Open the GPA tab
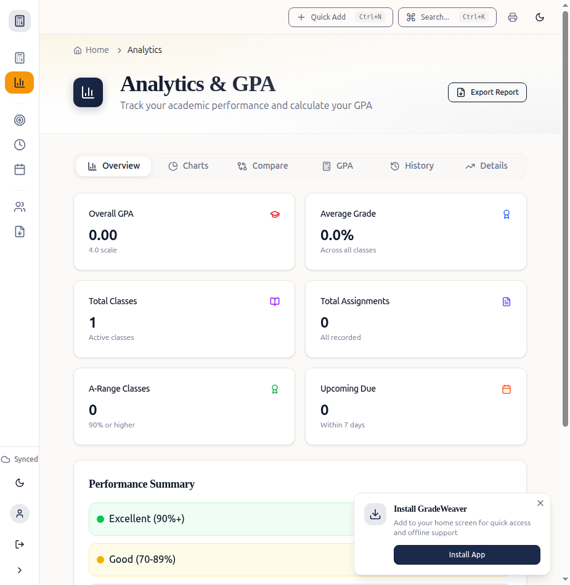This screenshot has width=570, height=585. [338, 166]
